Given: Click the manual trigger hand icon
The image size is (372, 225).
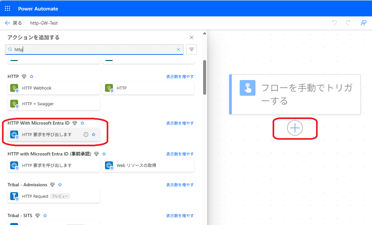Looking at the screenshot, I should tap(248, 88).
